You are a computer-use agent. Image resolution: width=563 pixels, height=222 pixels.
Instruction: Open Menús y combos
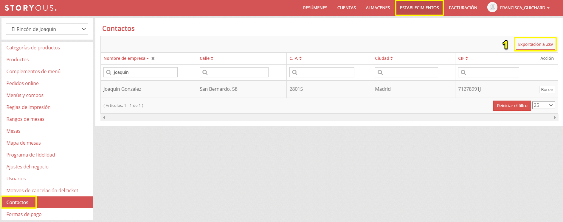25,95
